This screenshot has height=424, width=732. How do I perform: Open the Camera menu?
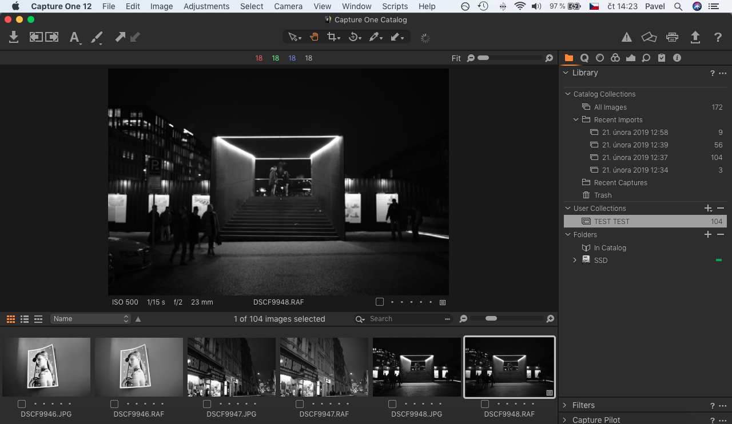coord(288,6)
